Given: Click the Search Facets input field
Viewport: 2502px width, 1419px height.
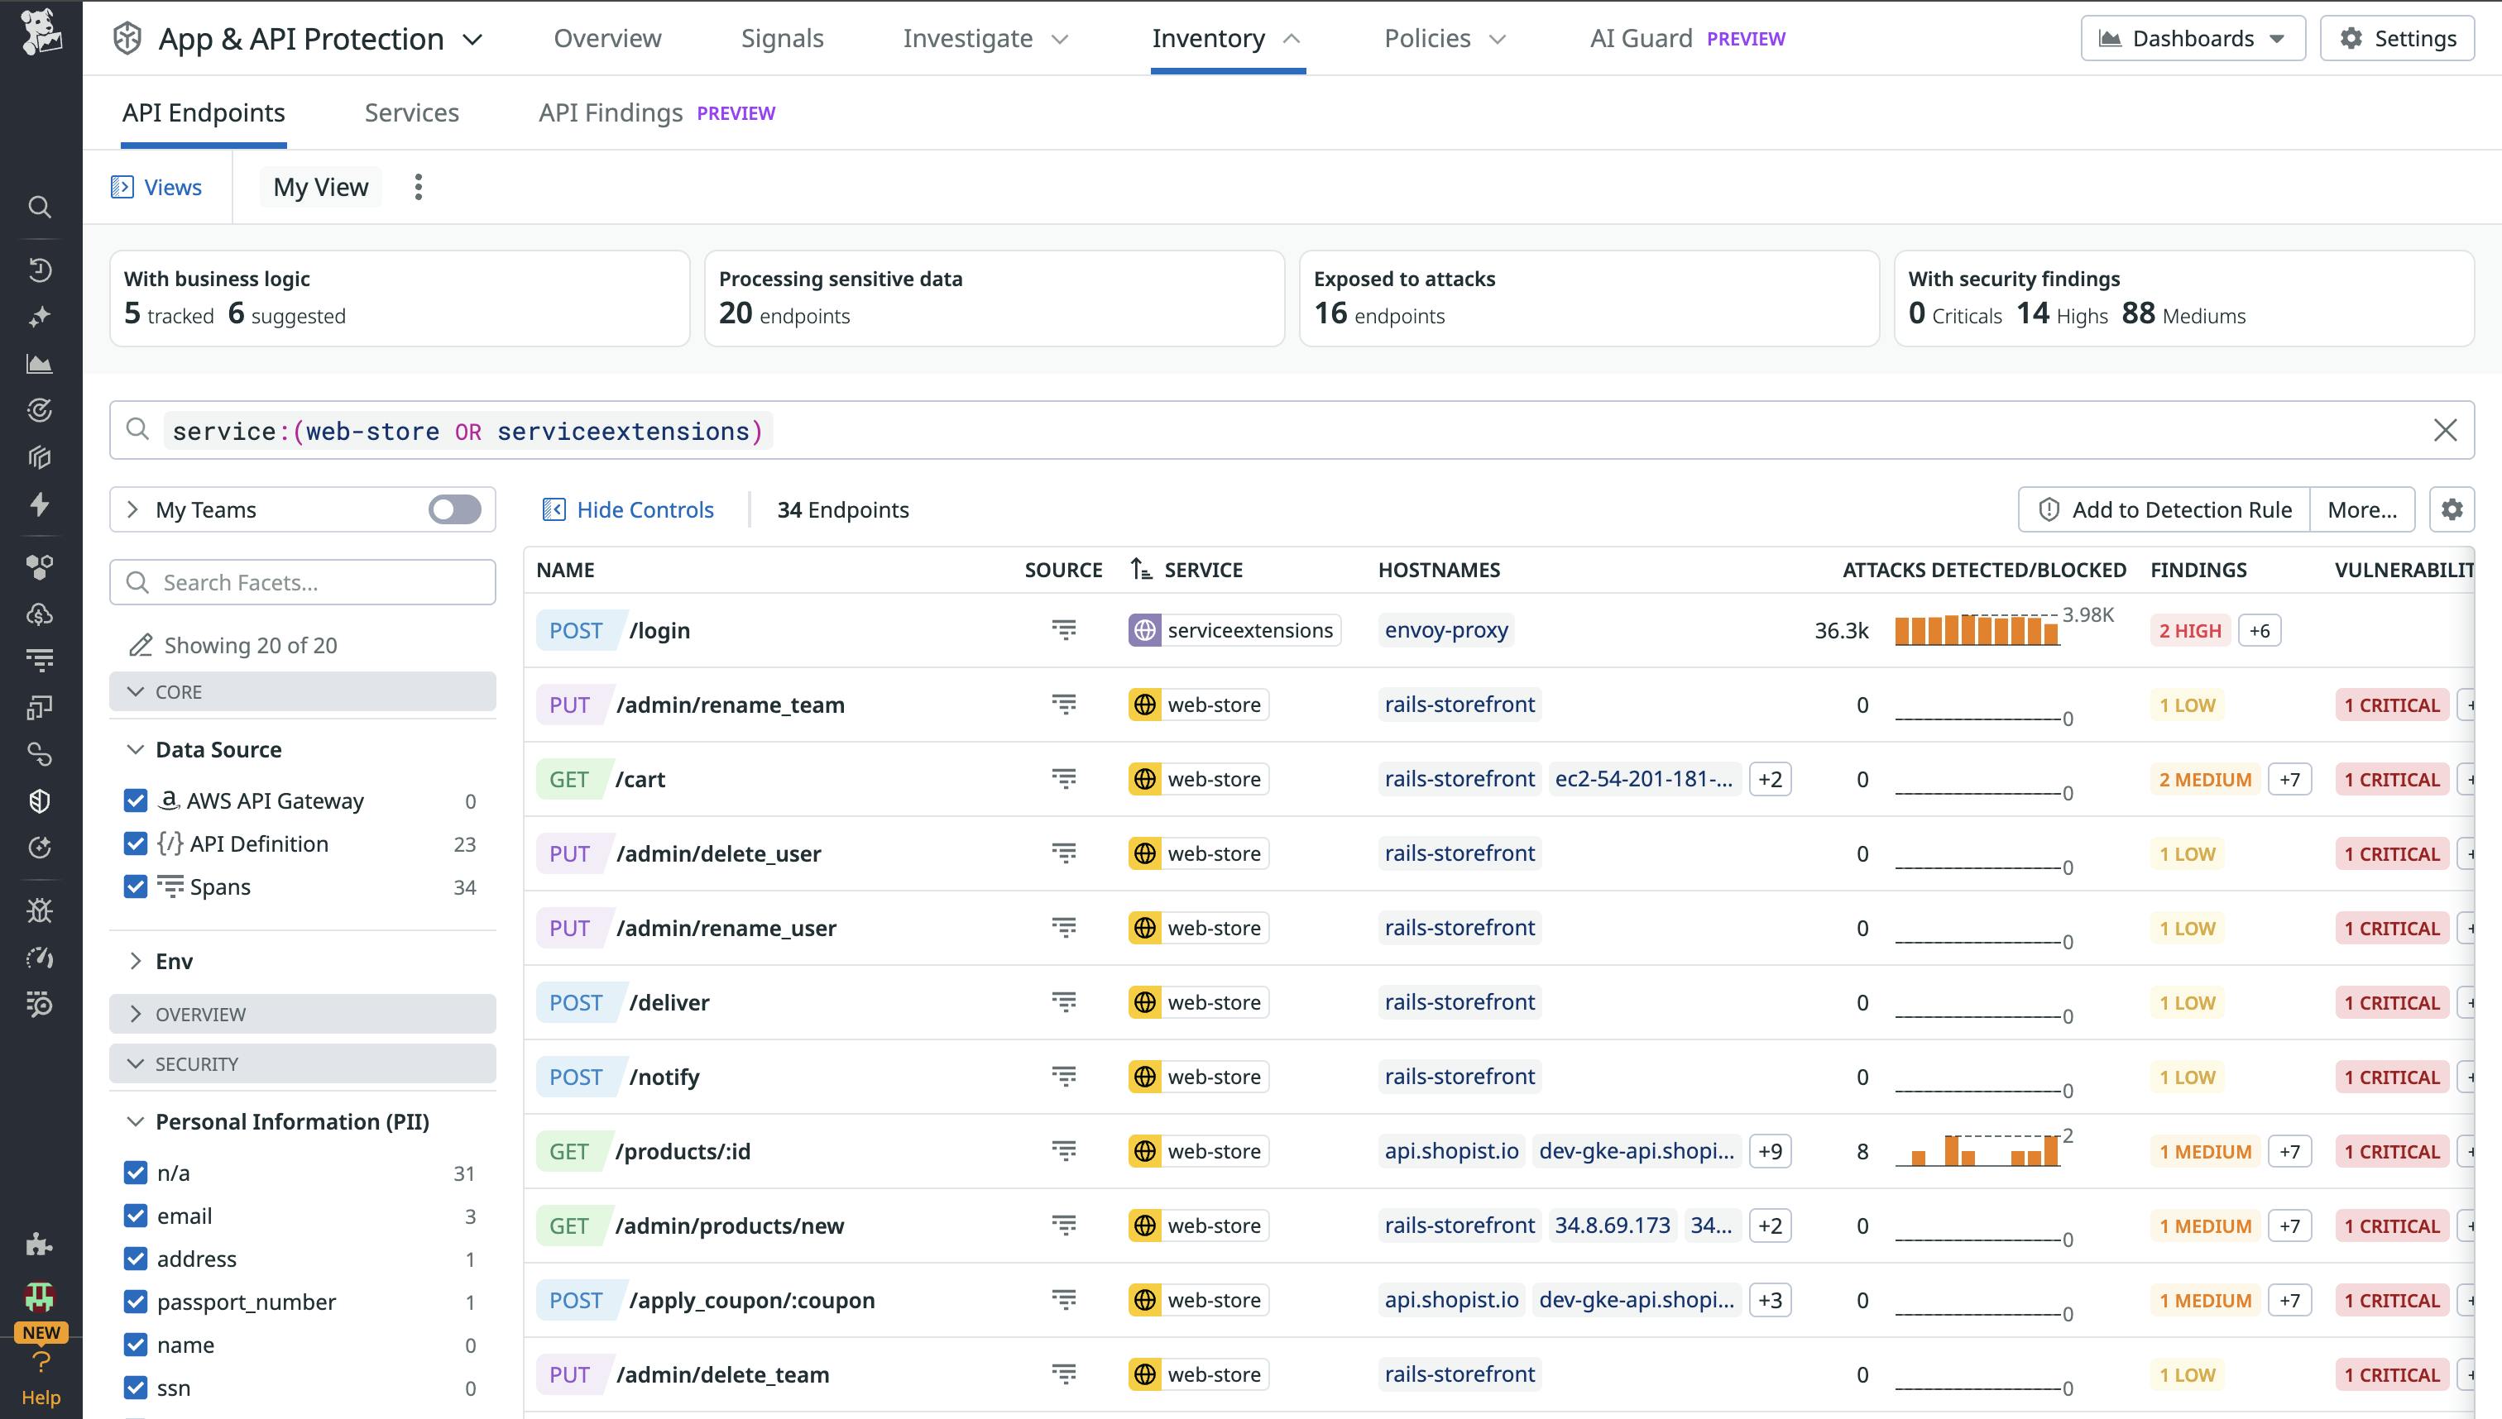Looking at the screenshot, I should (x=302, y=582).
